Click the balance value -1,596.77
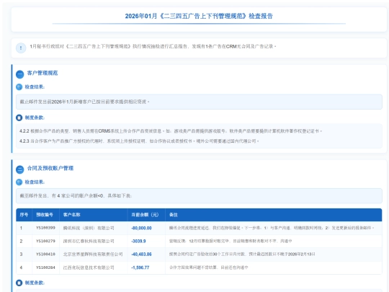Screen dimensions: 389x292 tap(140, 267)
